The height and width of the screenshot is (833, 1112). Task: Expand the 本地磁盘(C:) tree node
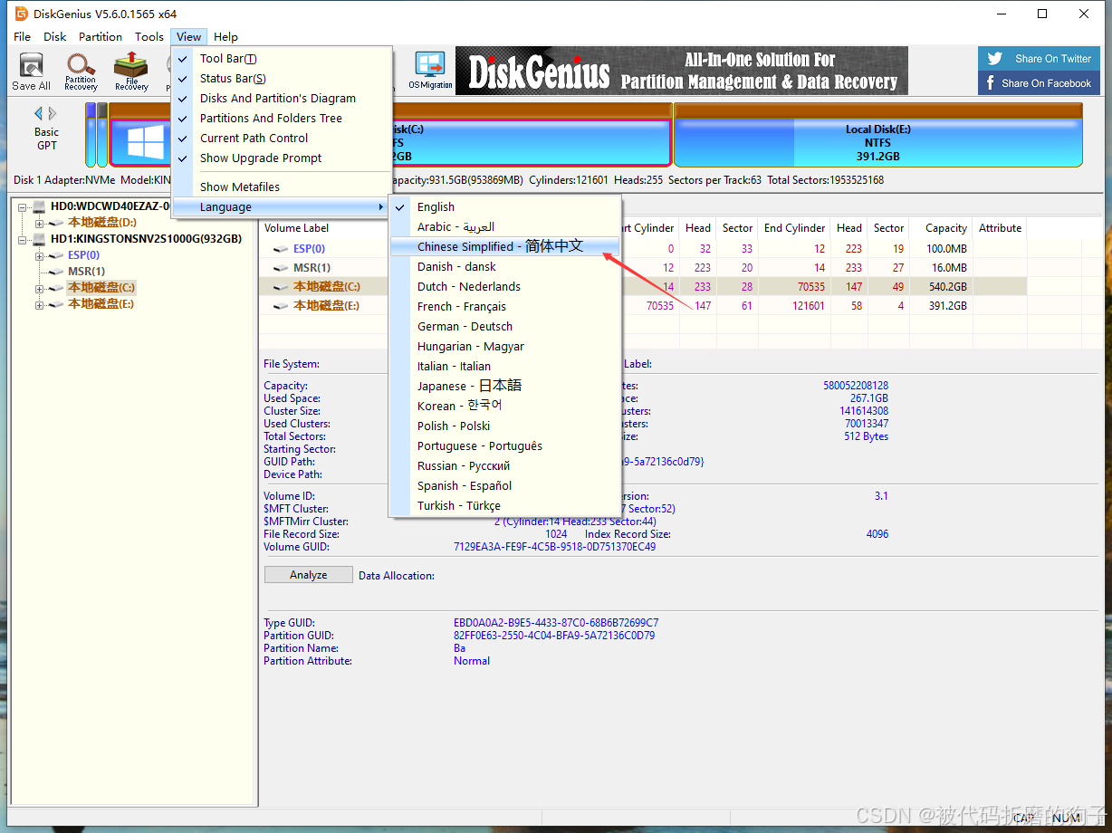pos(39,288)
